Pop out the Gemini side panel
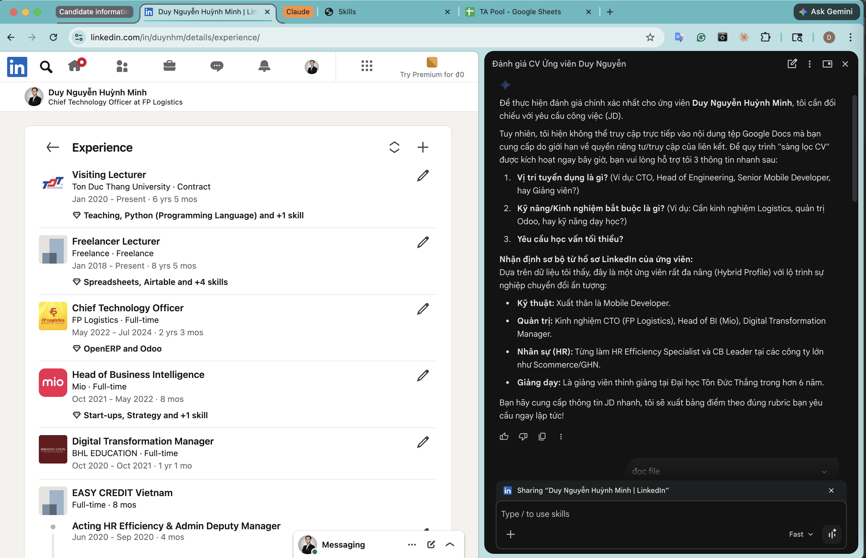The width and height of the screenshot is (866, 558). pos(827,64)
